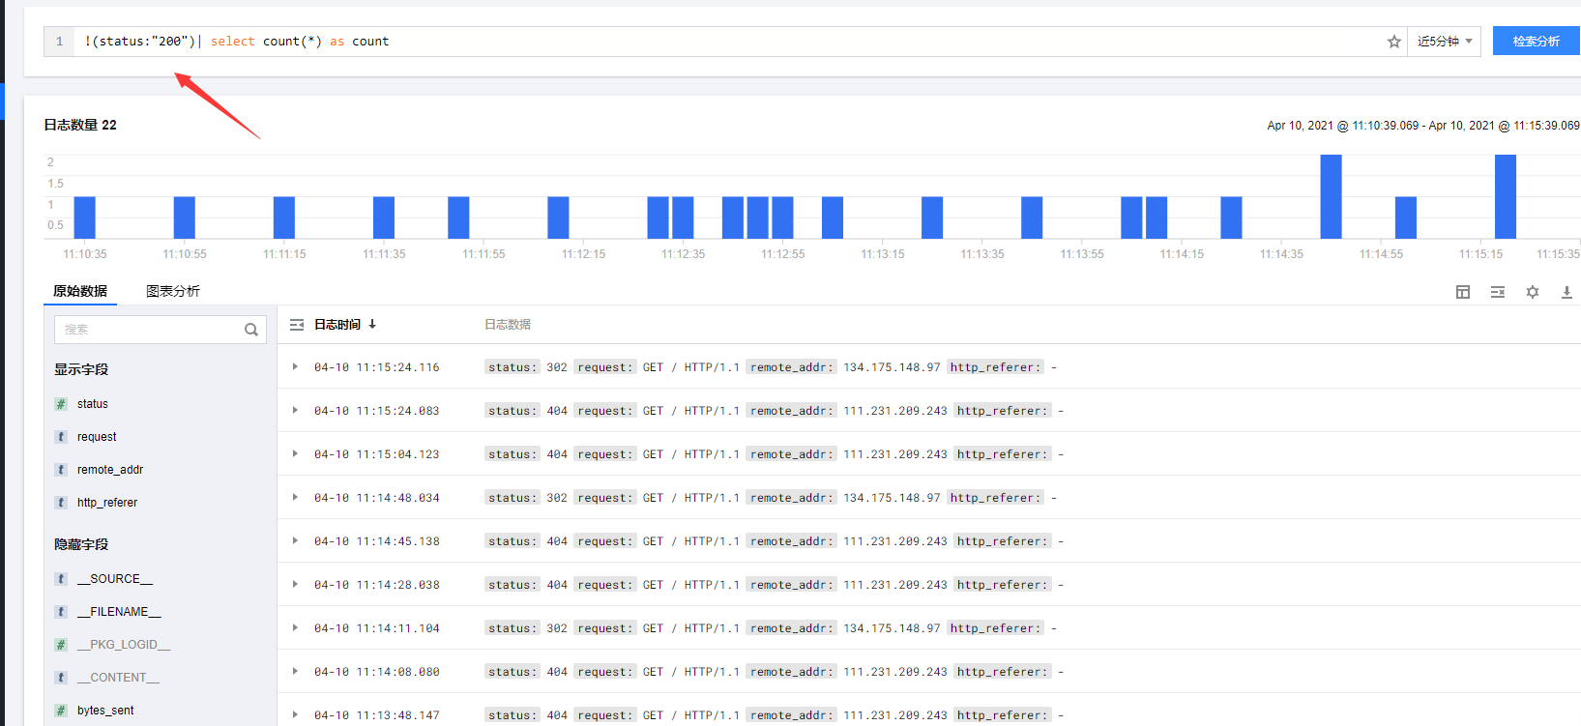Expand the log row at 11:14:28.038
The height and width of the screenshot is (726, 1581).
click(295, 584)
